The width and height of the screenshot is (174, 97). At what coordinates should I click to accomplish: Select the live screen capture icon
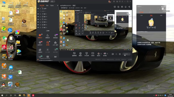(74, 54)
